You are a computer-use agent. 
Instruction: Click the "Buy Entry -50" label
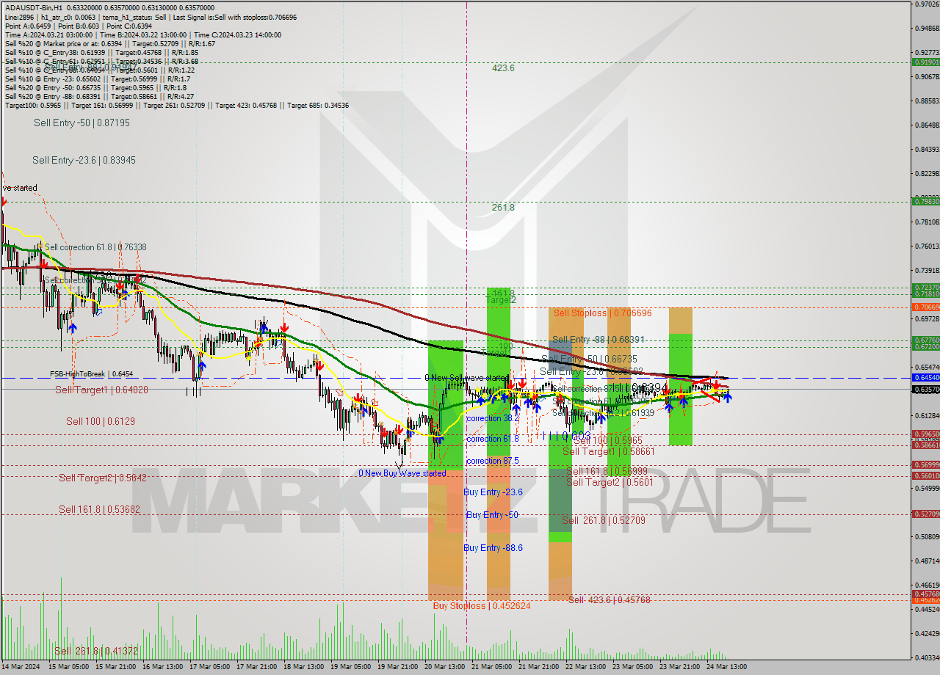pyautogui.click(x=493, y=515)
